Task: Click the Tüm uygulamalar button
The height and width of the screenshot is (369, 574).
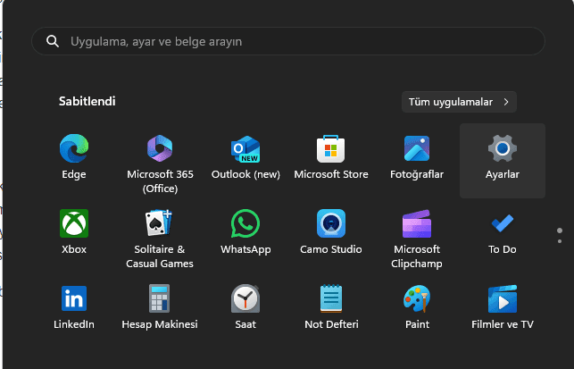Action: [x=459, y=102]
